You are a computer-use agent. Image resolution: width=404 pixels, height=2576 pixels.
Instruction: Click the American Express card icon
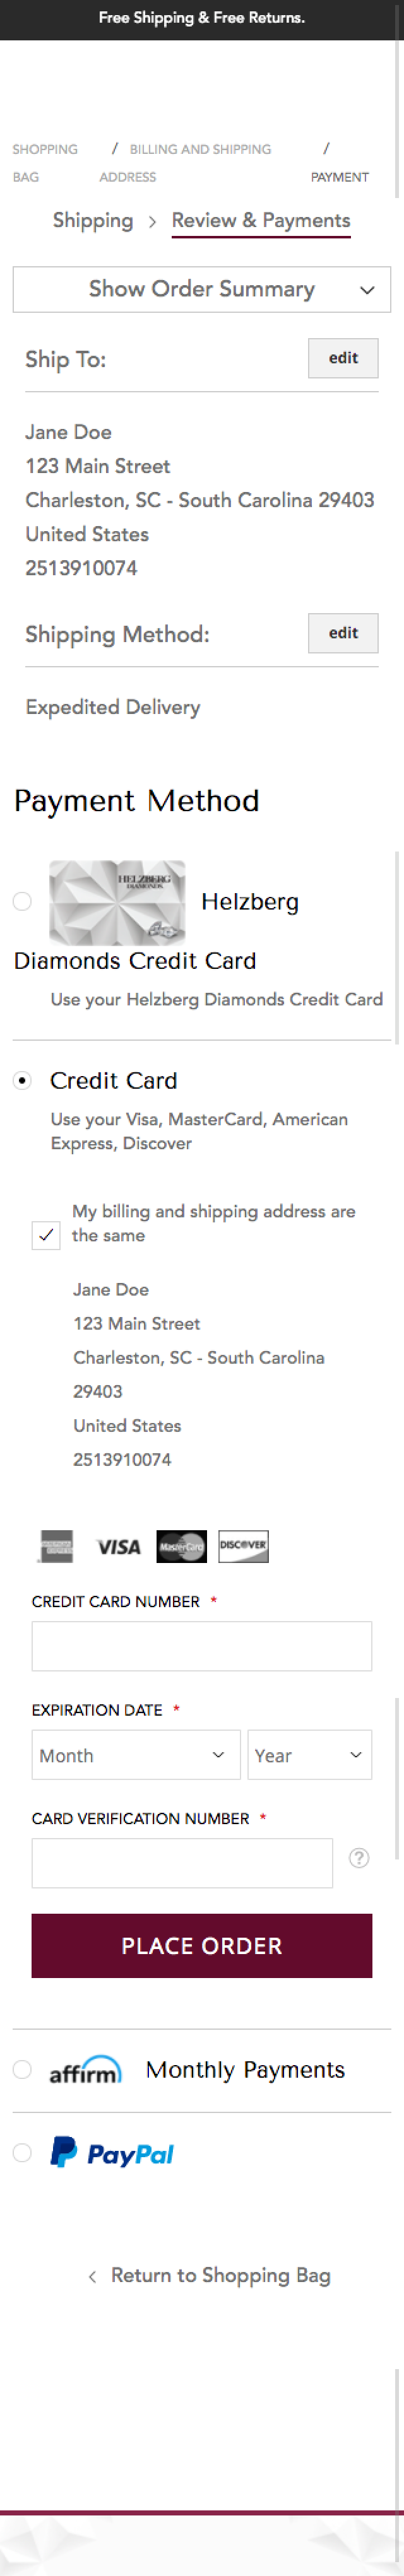[x=57, y=1545]
